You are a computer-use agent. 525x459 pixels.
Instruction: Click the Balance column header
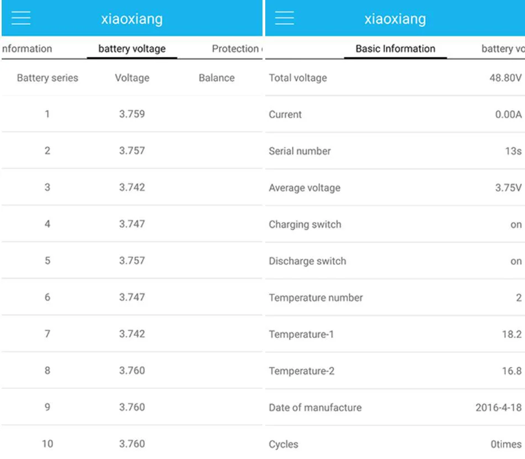point(217,78)
